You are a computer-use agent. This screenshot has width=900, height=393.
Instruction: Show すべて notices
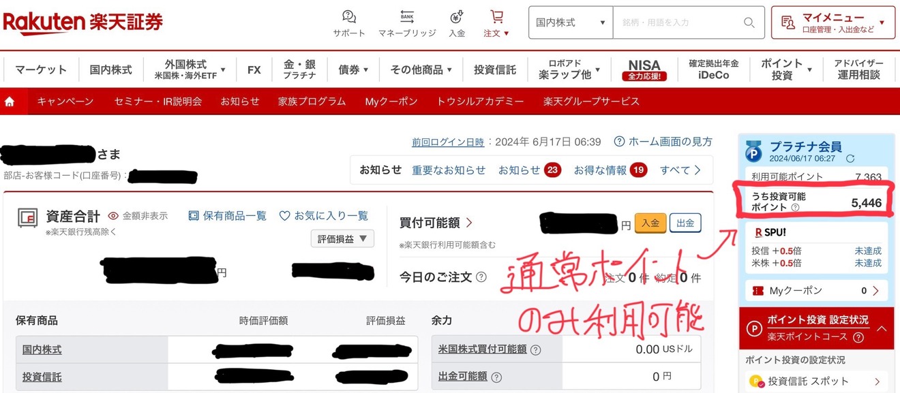680,170
